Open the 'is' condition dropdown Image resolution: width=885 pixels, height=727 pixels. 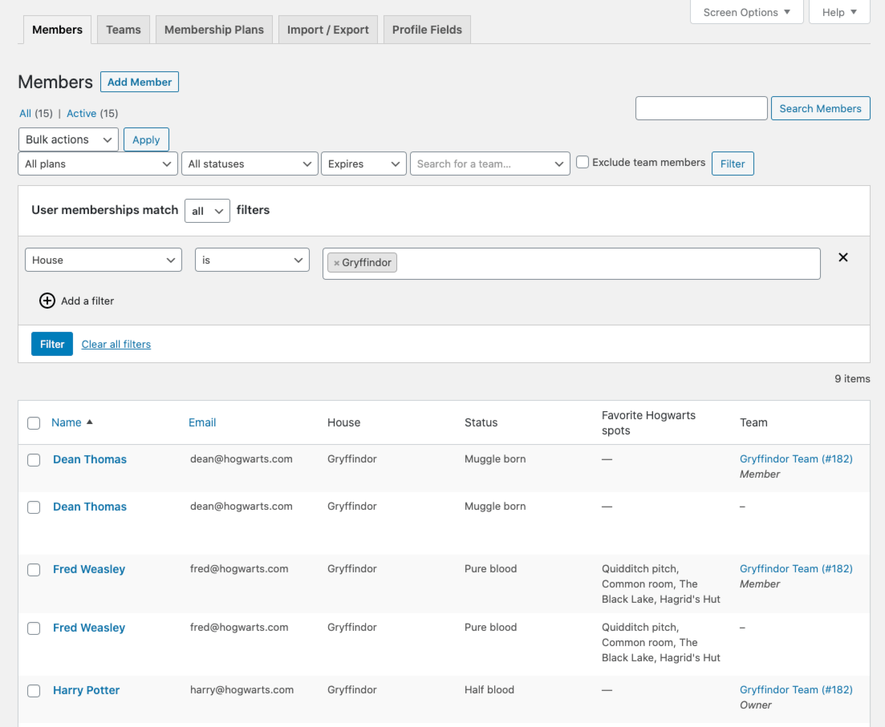pyautogui.click(x=252, y=259)
